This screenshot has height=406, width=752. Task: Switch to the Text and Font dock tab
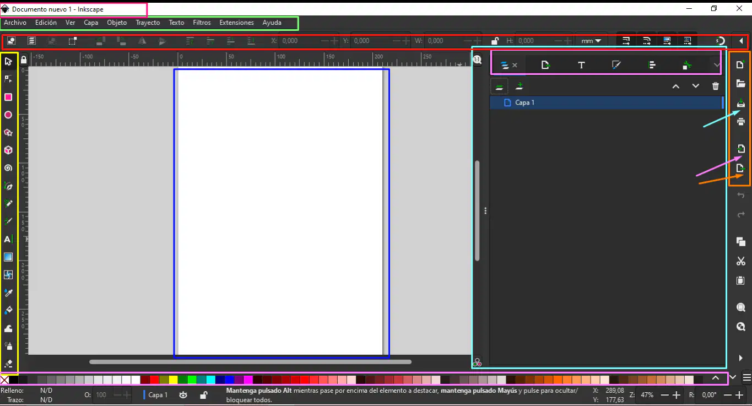(x=581, y=65)
